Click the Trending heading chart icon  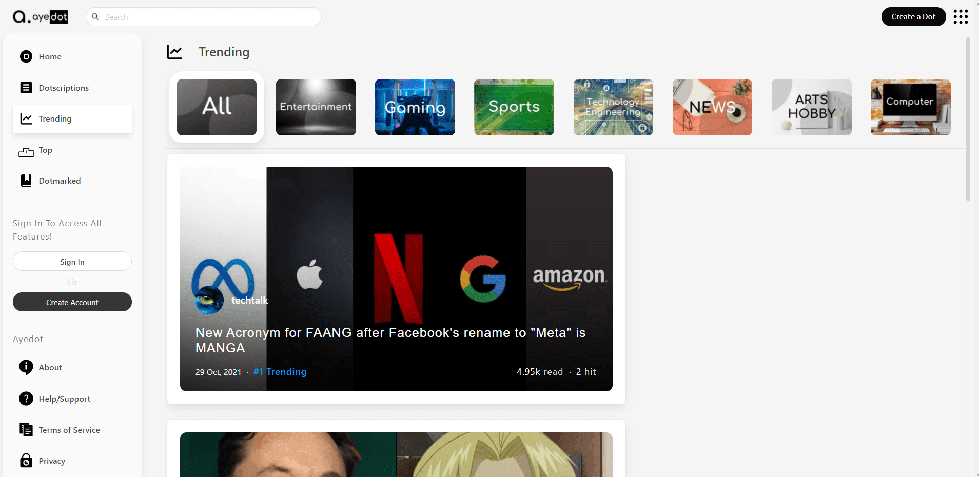point(174,52)
